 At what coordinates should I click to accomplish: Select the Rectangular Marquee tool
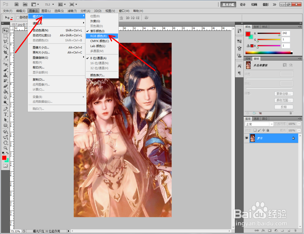click(6, 36)
